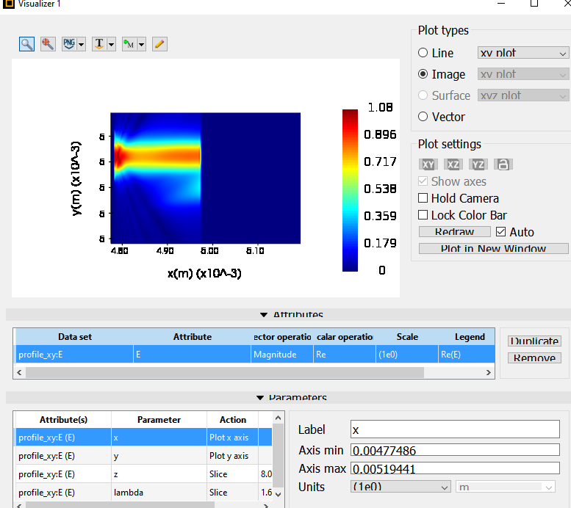Click the XY view button
The height and width of the screenshot is (508, 571).
[x=428, y=164]
